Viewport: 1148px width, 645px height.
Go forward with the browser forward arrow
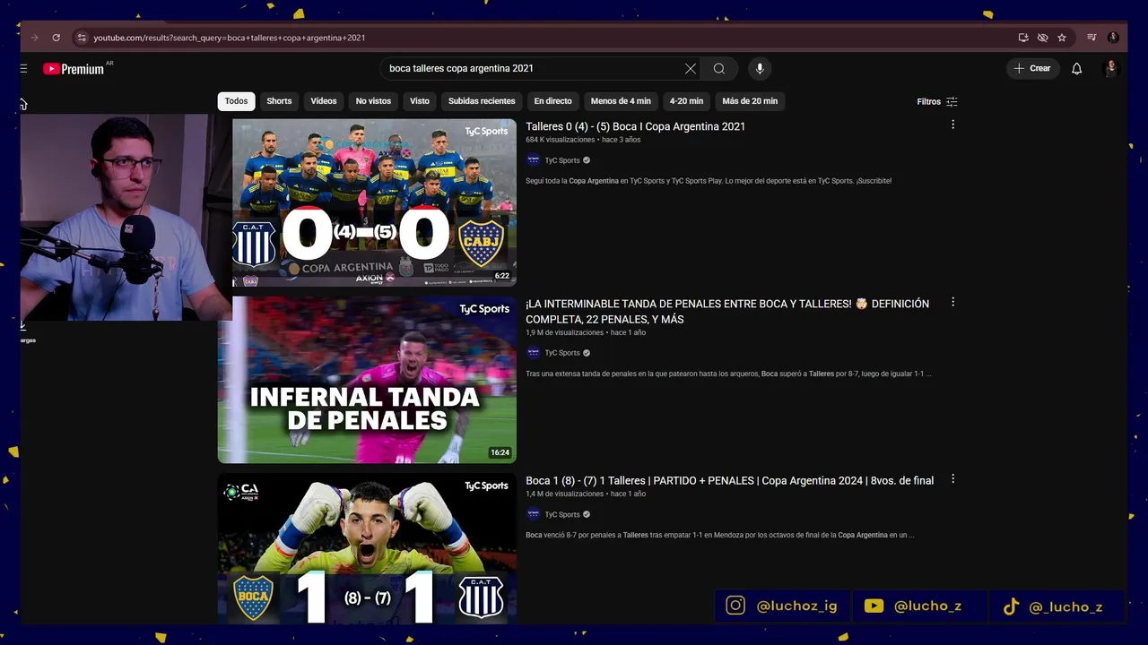click(x=34, y=38)
